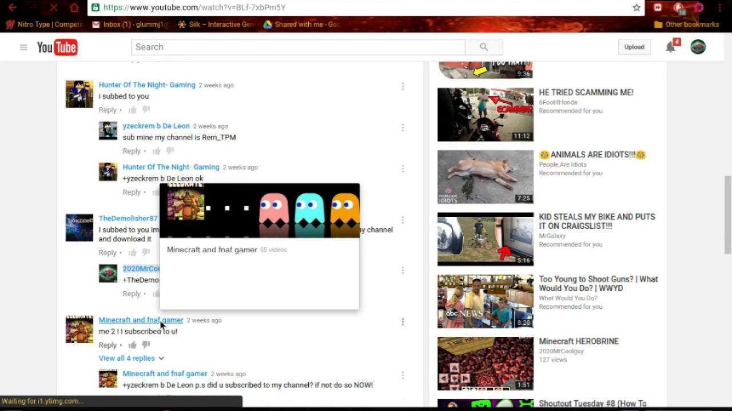Dislike Hunter Of The Night's 'i subbed to you' comment
This screenshot has height=411, width=732.
click(x=146, y=110)
